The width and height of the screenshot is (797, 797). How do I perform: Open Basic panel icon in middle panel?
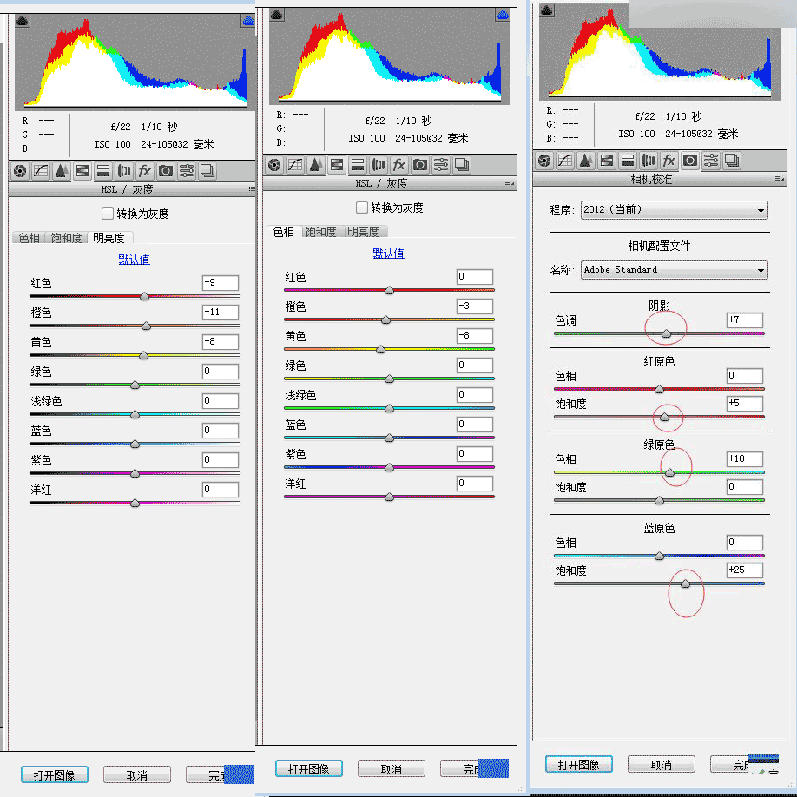pos(274,165)
